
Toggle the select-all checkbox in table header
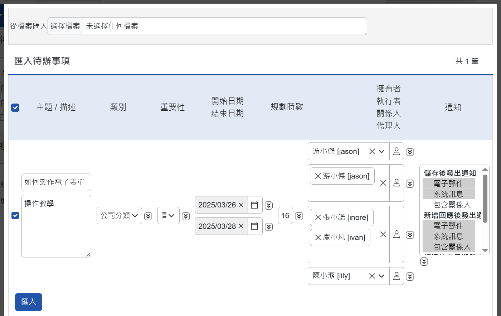(15, 107)
